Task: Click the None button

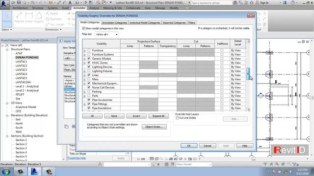Action: pos(114,116)
